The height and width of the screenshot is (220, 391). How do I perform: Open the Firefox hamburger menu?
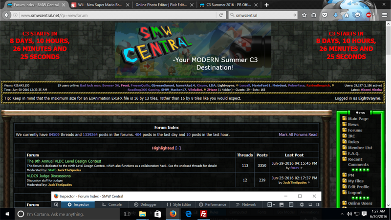[385, 15]
